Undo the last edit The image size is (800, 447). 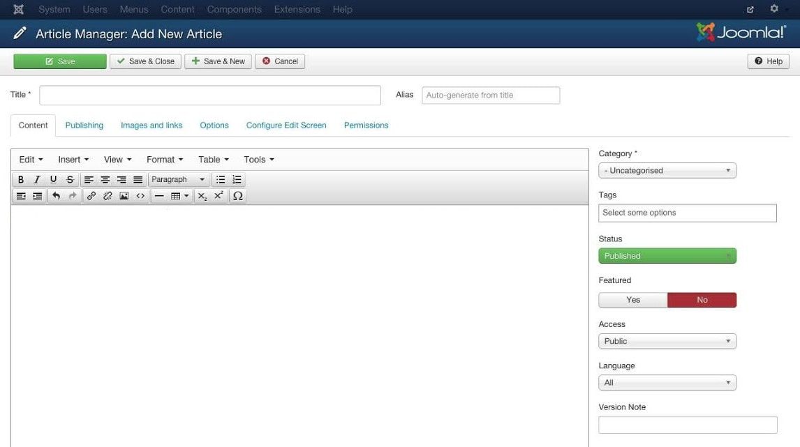coord(55,195)
